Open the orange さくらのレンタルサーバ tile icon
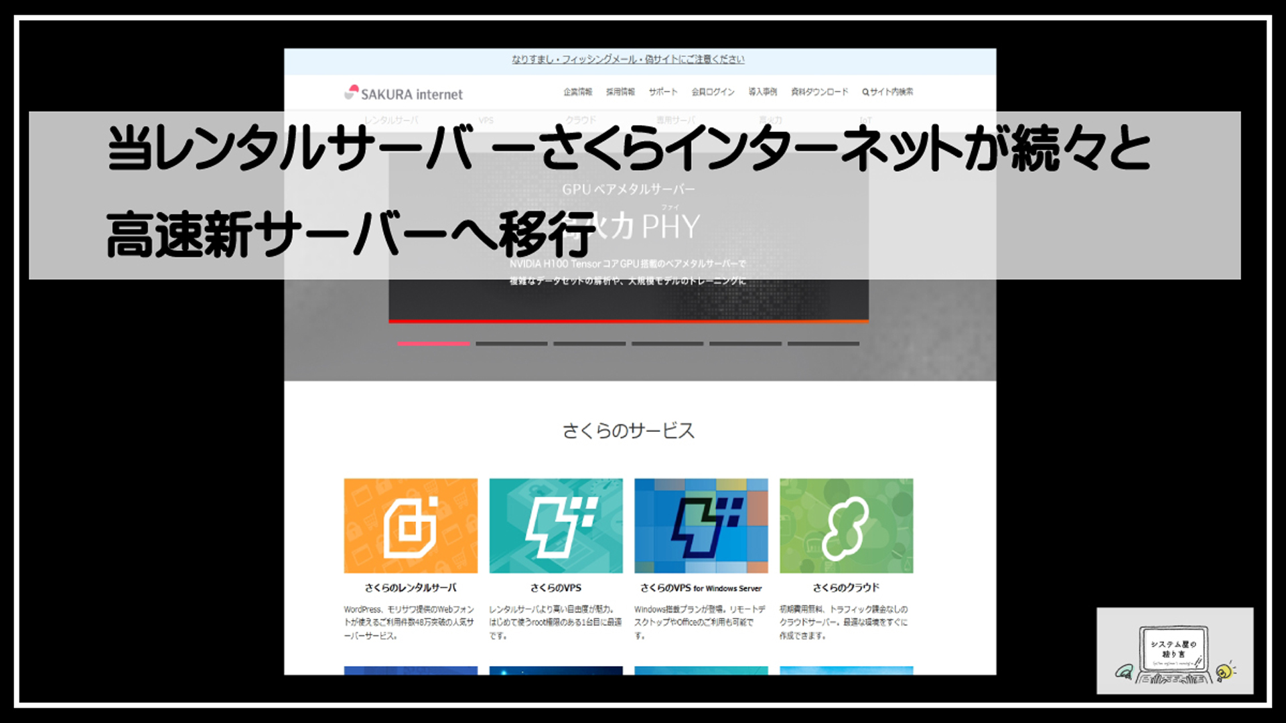This screenshot has width=1286, height=723. click(411, 526)
